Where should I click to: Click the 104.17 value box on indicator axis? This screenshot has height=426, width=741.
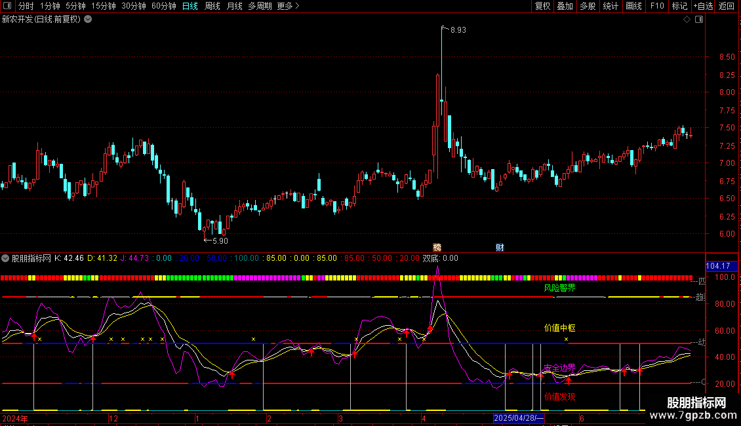pos(721,266)
